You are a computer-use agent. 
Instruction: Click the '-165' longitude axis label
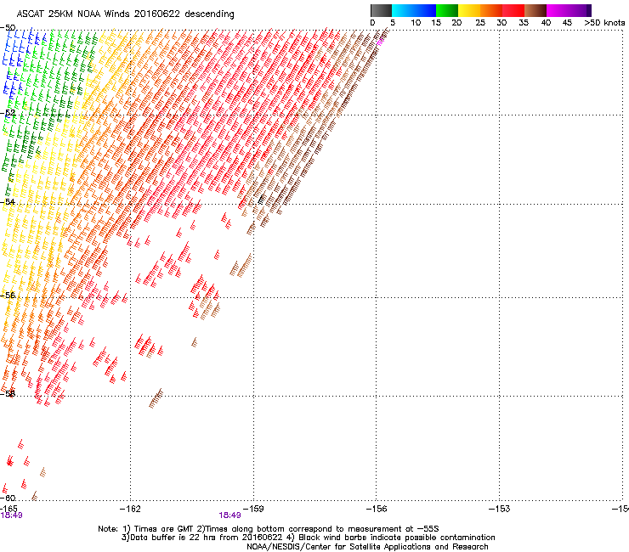tap(8, 509)
